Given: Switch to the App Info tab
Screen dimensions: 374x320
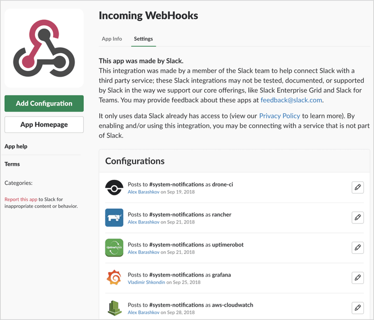Looking at the screenshot, I should (112, 39).
